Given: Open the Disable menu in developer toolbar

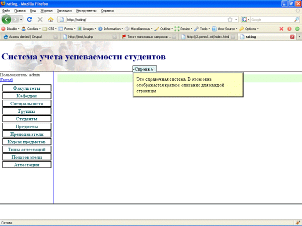Looking at the screenshot, I should point(10,28).
